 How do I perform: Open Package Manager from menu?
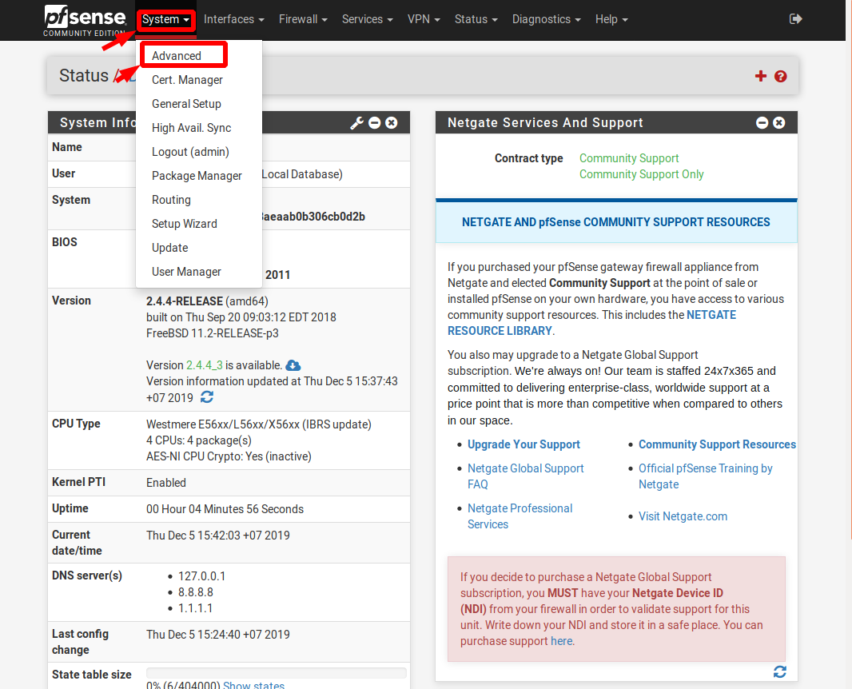[x=197, y=176]
